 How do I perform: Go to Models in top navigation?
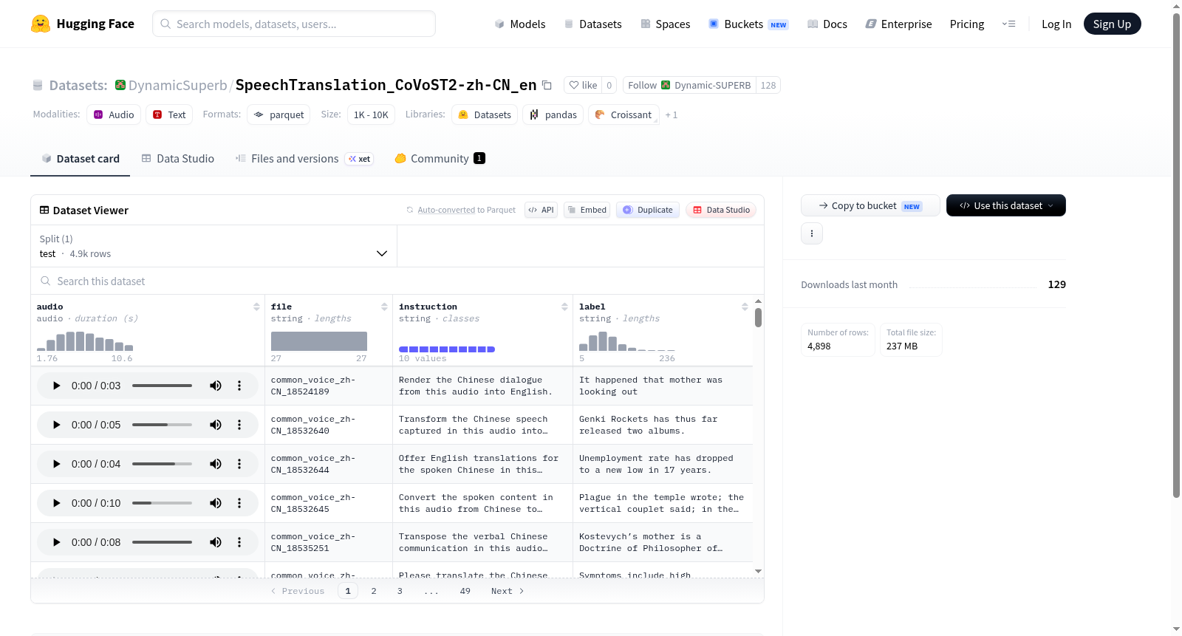[520, 24]
